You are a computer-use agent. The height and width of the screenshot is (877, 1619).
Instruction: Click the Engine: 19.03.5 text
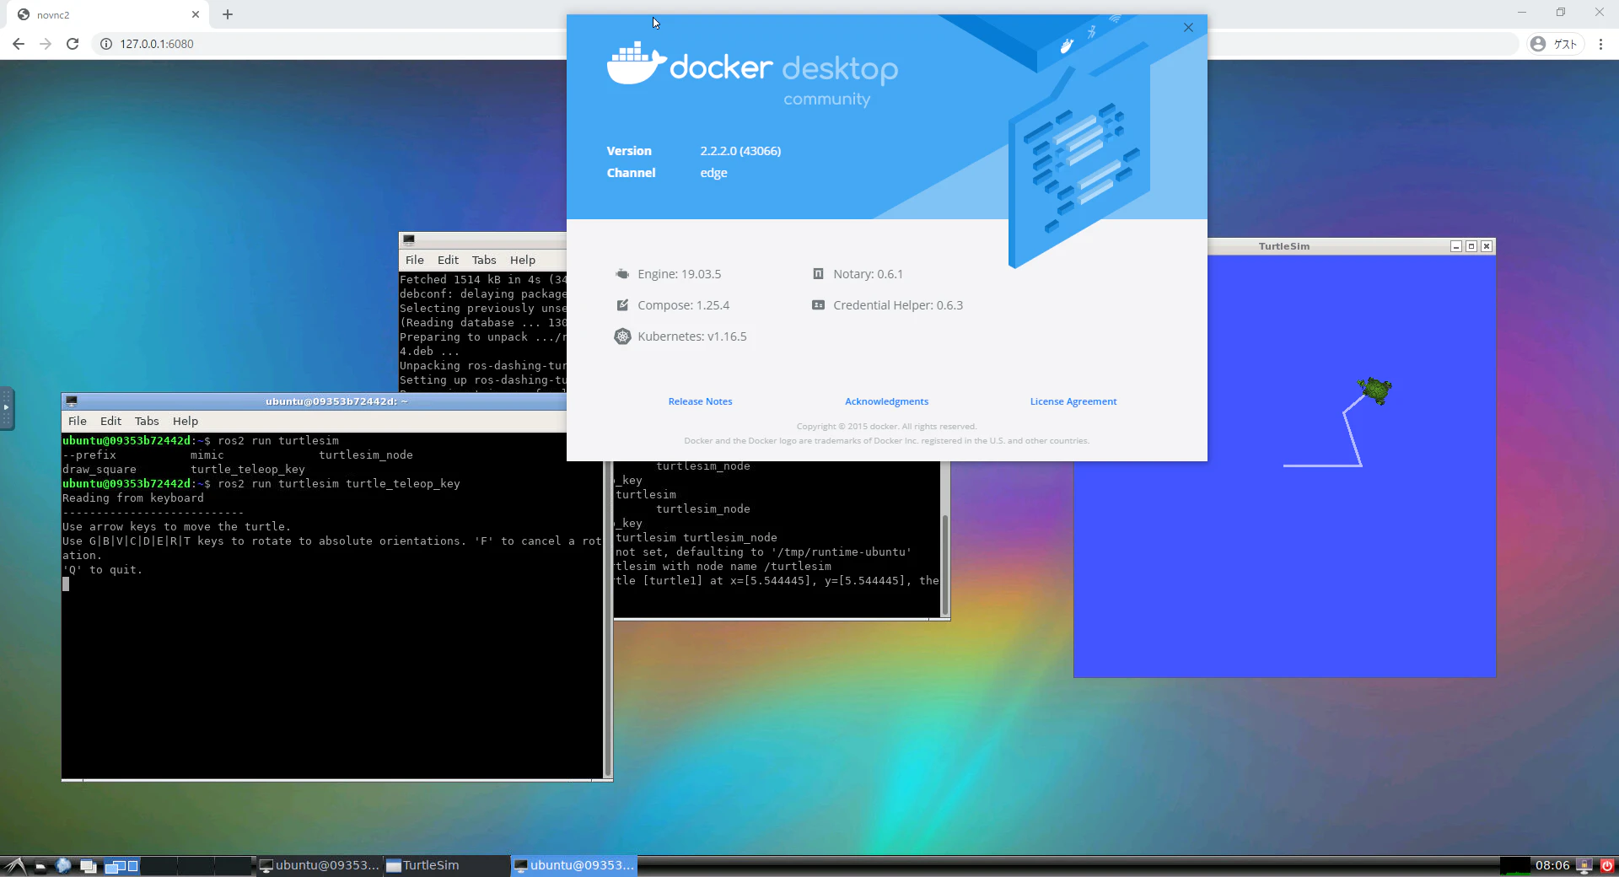tap(679, 274)
